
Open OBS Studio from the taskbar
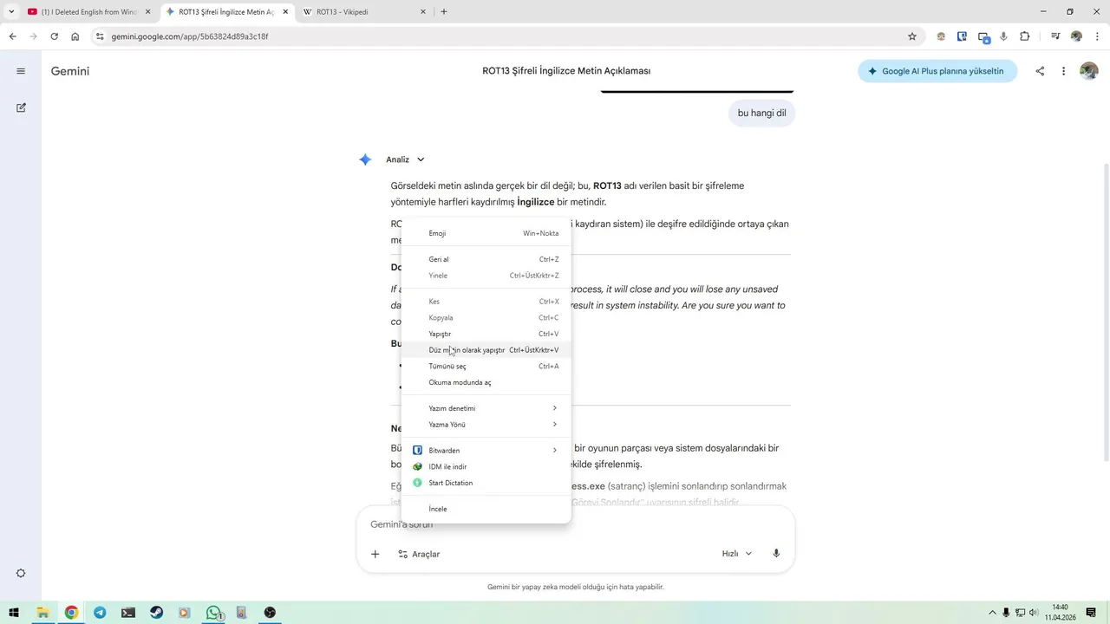270,613
